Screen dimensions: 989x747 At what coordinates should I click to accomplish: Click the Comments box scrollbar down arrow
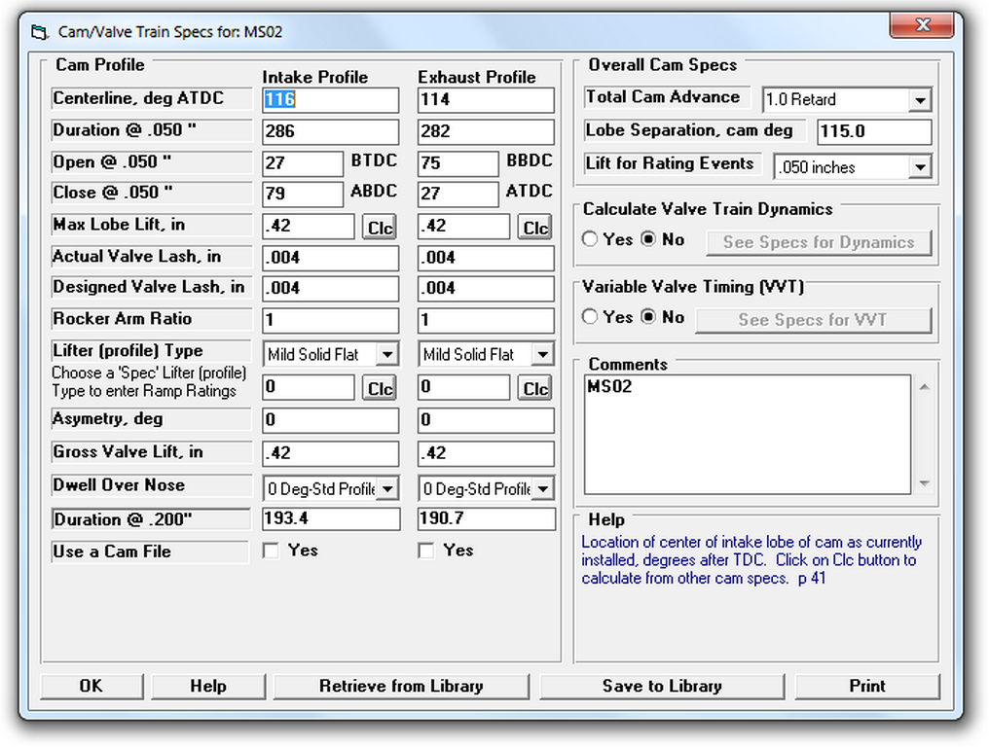pos(923,484)
